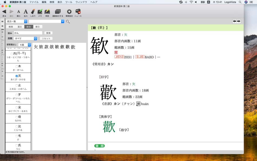Click the green 欠 radical link at top
Viewport: 257px width, 161px height.
point(126,35)
